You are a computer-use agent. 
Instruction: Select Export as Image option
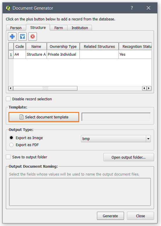[11, 138]
